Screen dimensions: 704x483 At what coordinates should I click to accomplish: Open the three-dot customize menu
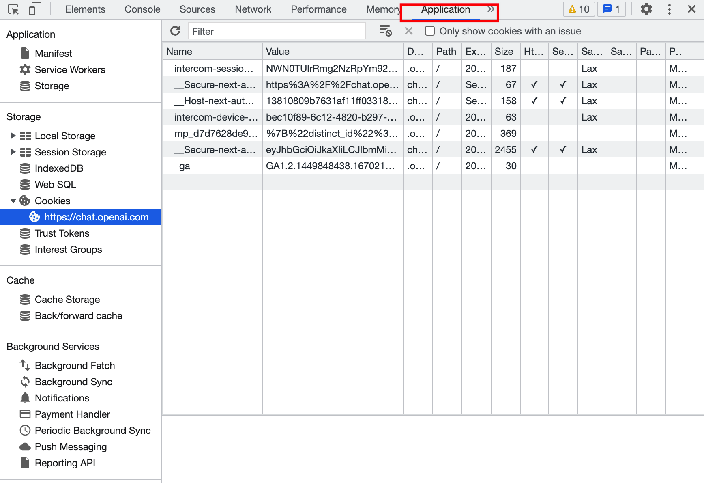pyautogui.click(x=669, y=9)
